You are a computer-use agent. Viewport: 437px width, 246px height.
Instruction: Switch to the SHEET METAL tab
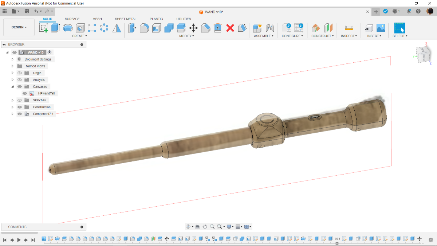[126, 19]
